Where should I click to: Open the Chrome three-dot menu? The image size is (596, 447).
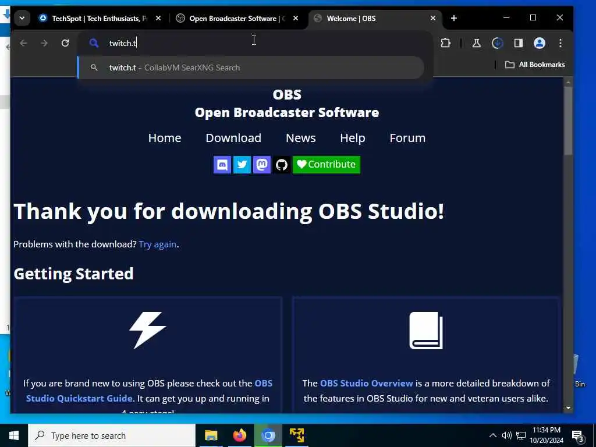click(x=560, y=43)
